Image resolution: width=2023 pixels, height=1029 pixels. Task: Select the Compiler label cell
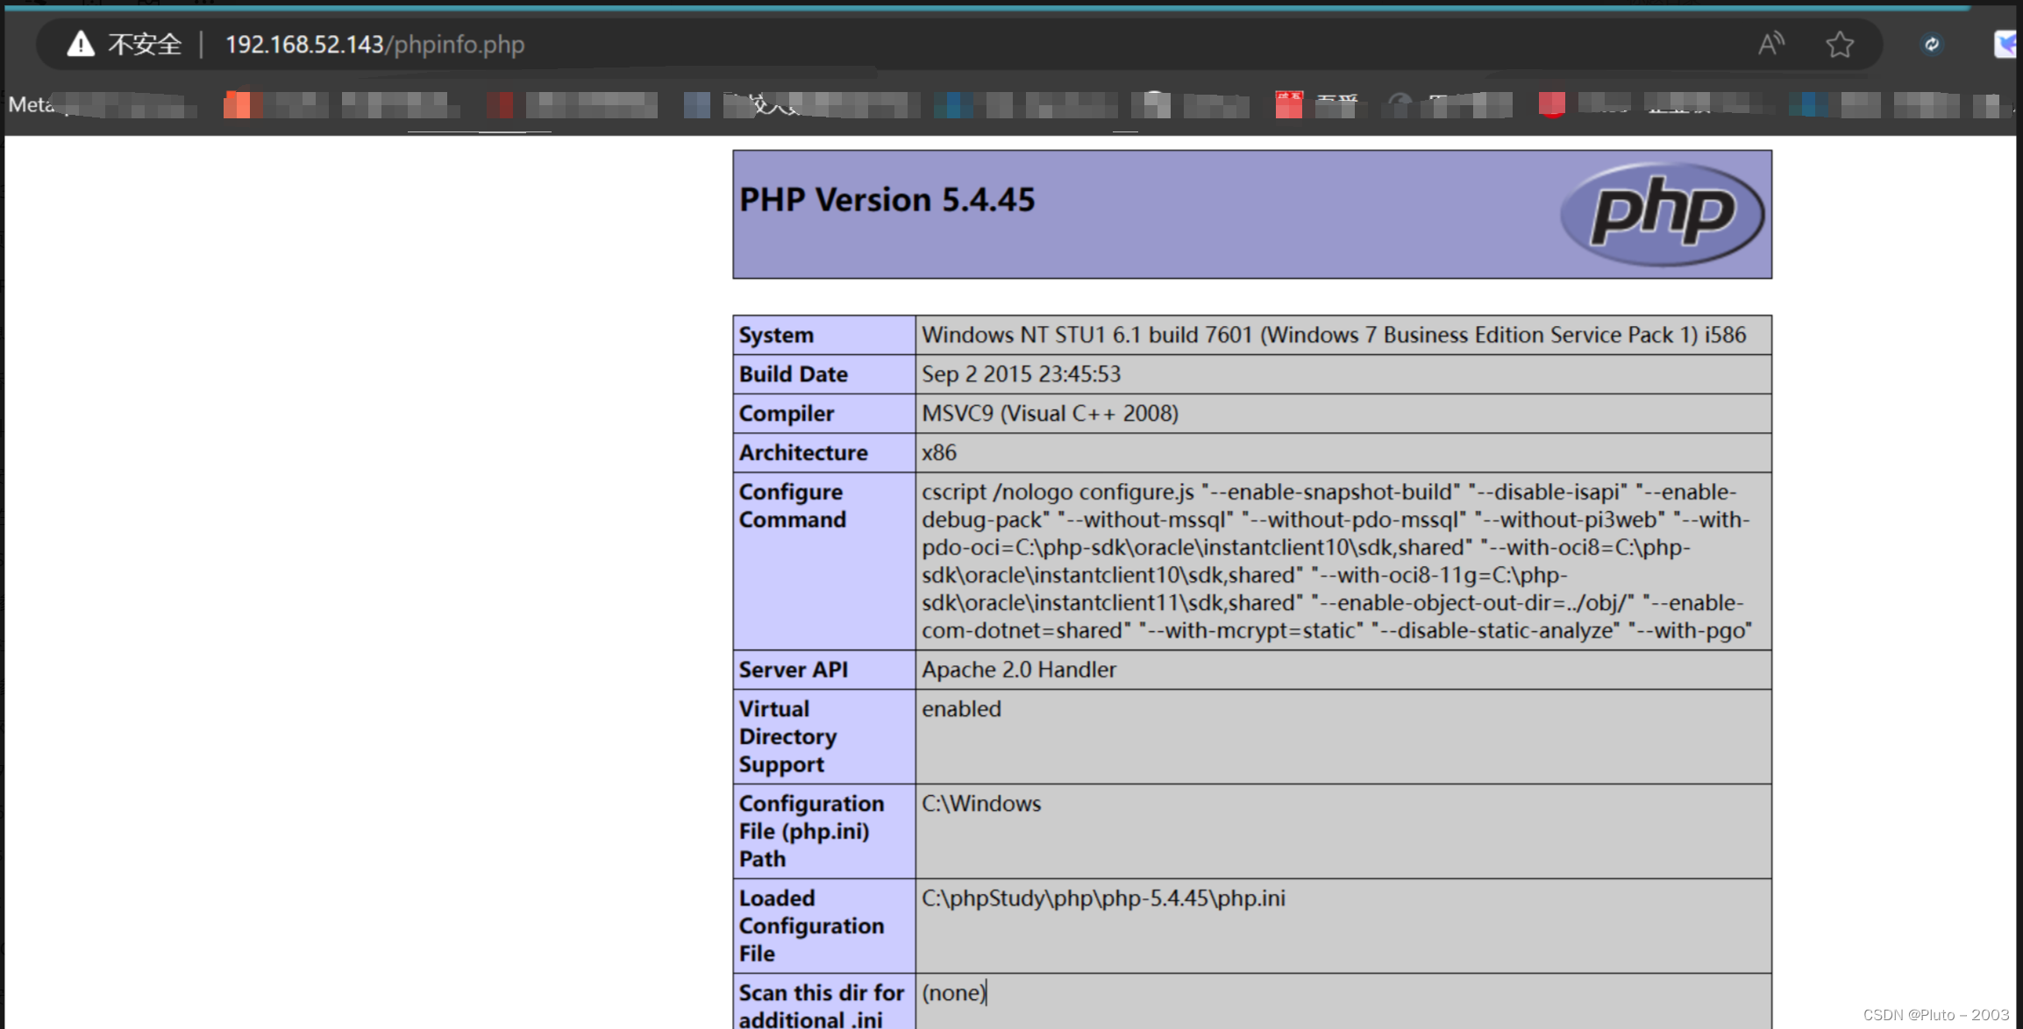click(824, 414)
